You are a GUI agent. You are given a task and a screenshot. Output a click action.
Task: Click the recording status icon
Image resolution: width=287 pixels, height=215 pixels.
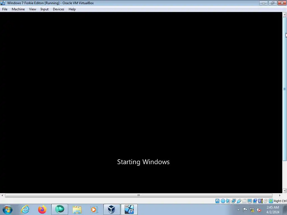coord(255,201)
